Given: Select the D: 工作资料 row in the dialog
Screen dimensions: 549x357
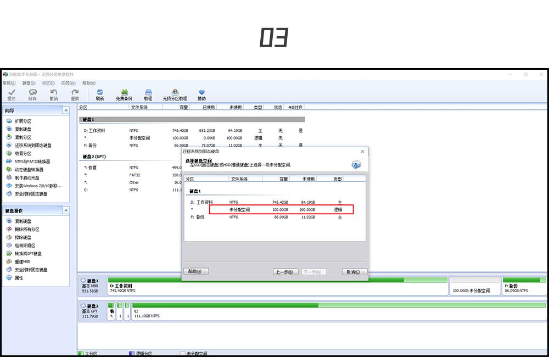Looking at the screenshot, I should [275, 202].
